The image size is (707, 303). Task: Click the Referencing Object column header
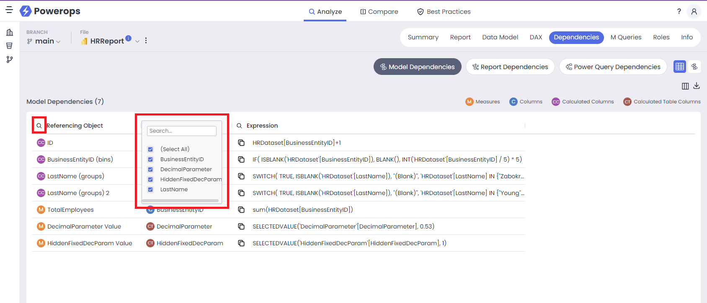pyautogui.click(x=75, y=126)
